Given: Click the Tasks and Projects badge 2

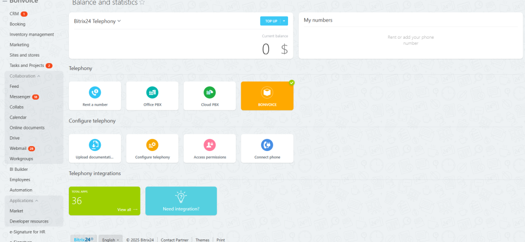Looking at the screenshot, I should tap(49, 66).
